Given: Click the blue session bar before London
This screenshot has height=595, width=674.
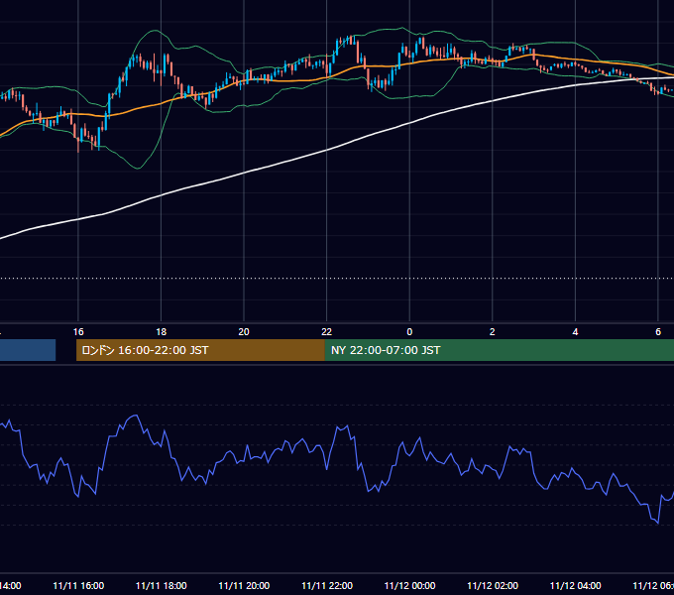Looking at the screenshot, I should [x=28, y=350].
